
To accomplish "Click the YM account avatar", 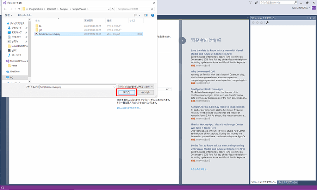I will [313, 8].
